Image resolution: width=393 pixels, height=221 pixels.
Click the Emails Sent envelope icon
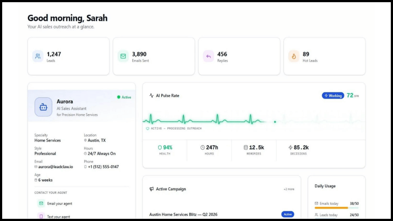(x=123, y=56)
